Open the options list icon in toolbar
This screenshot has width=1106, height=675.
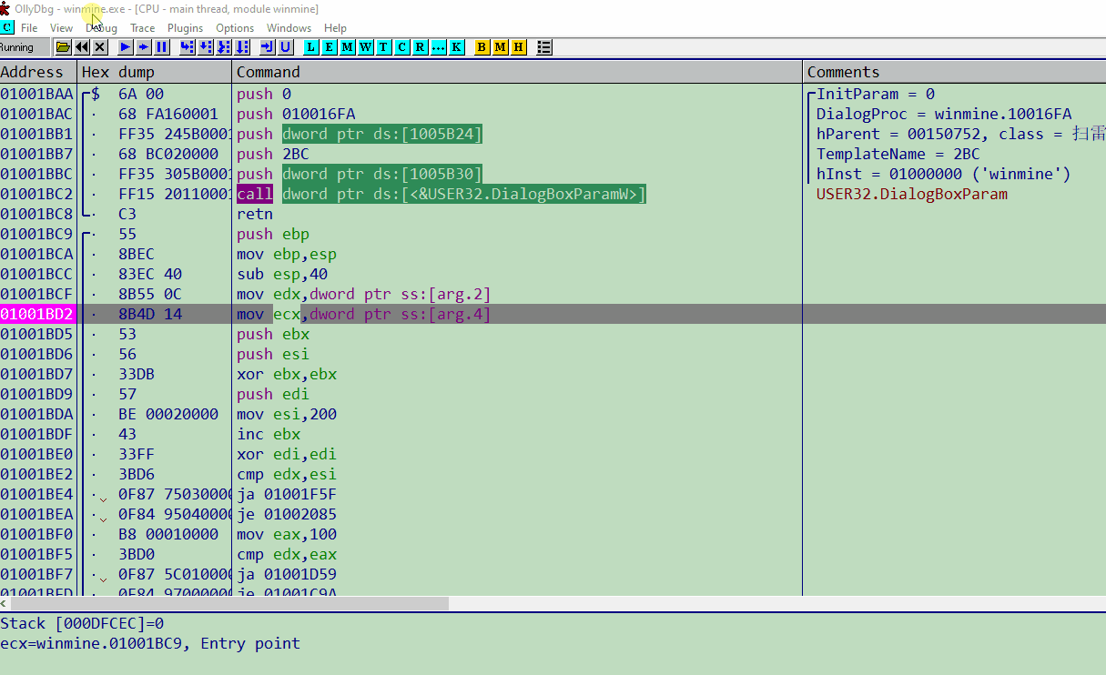543,46
